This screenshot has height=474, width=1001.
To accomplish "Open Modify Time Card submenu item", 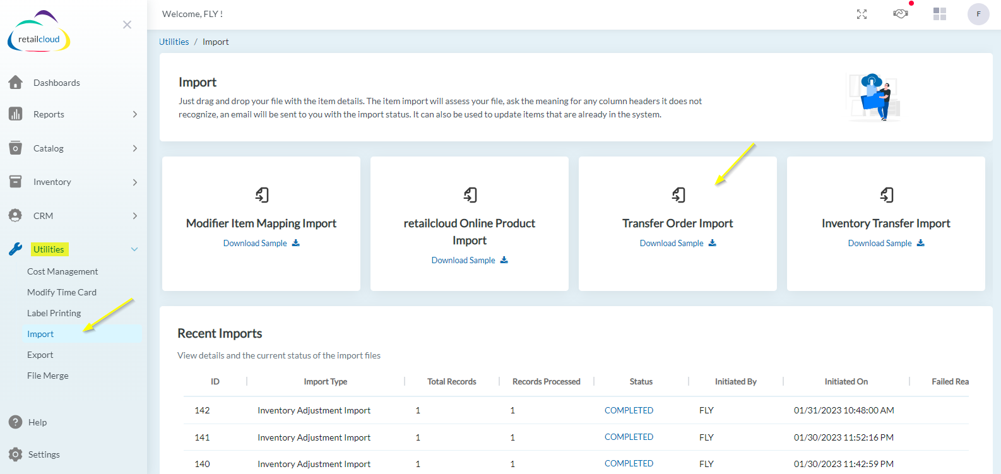I will tap(62, 292).
